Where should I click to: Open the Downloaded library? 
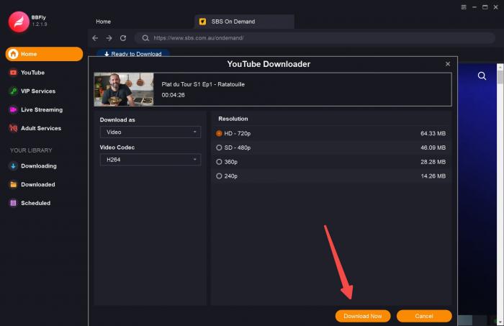point(37,184)
